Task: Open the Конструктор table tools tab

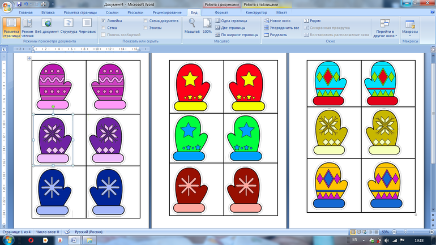Action: point(257,12)
